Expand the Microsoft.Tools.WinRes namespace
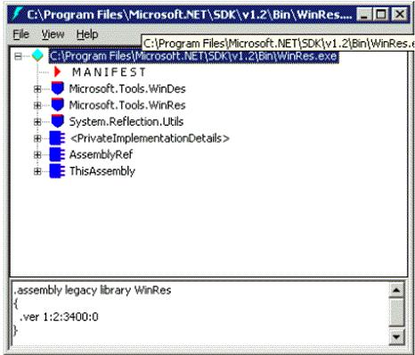Viewport: 415px width, 355px height. pyautogui.click(x=37, y=105)
